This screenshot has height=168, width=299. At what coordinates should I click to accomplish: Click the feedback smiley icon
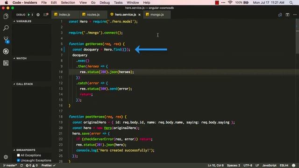pos(294,166)
